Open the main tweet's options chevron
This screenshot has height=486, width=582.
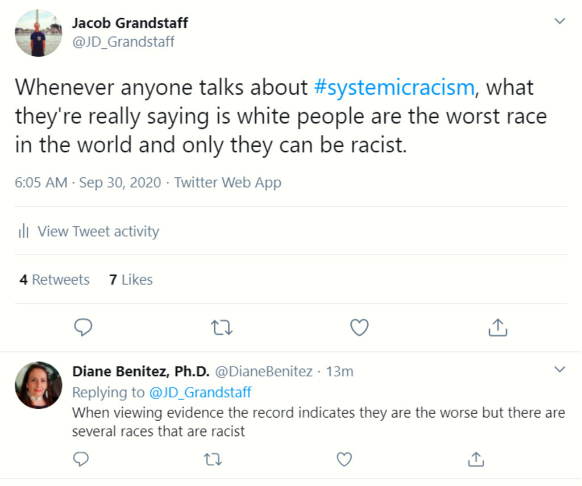560,22
